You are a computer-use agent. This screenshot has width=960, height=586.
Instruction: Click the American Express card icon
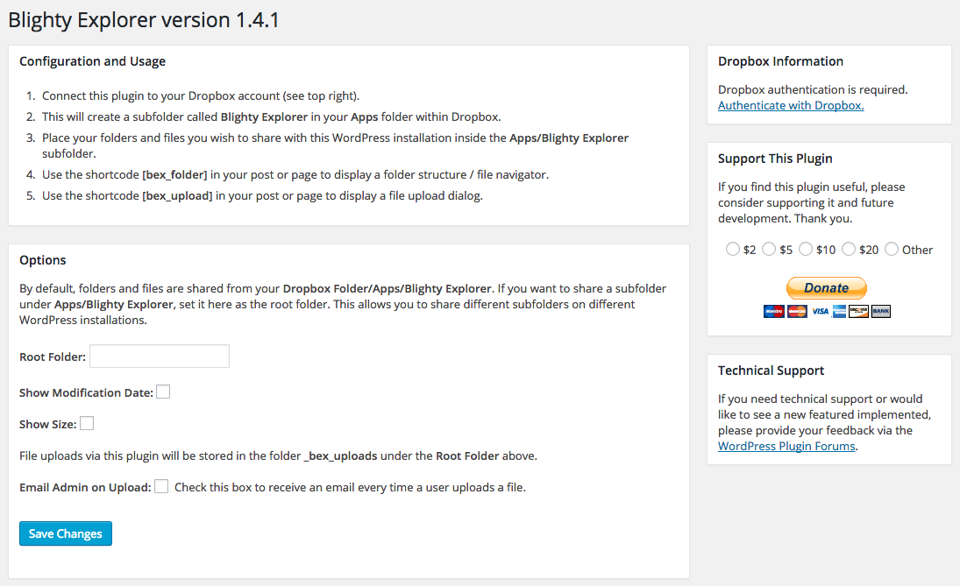pos(839,311)
